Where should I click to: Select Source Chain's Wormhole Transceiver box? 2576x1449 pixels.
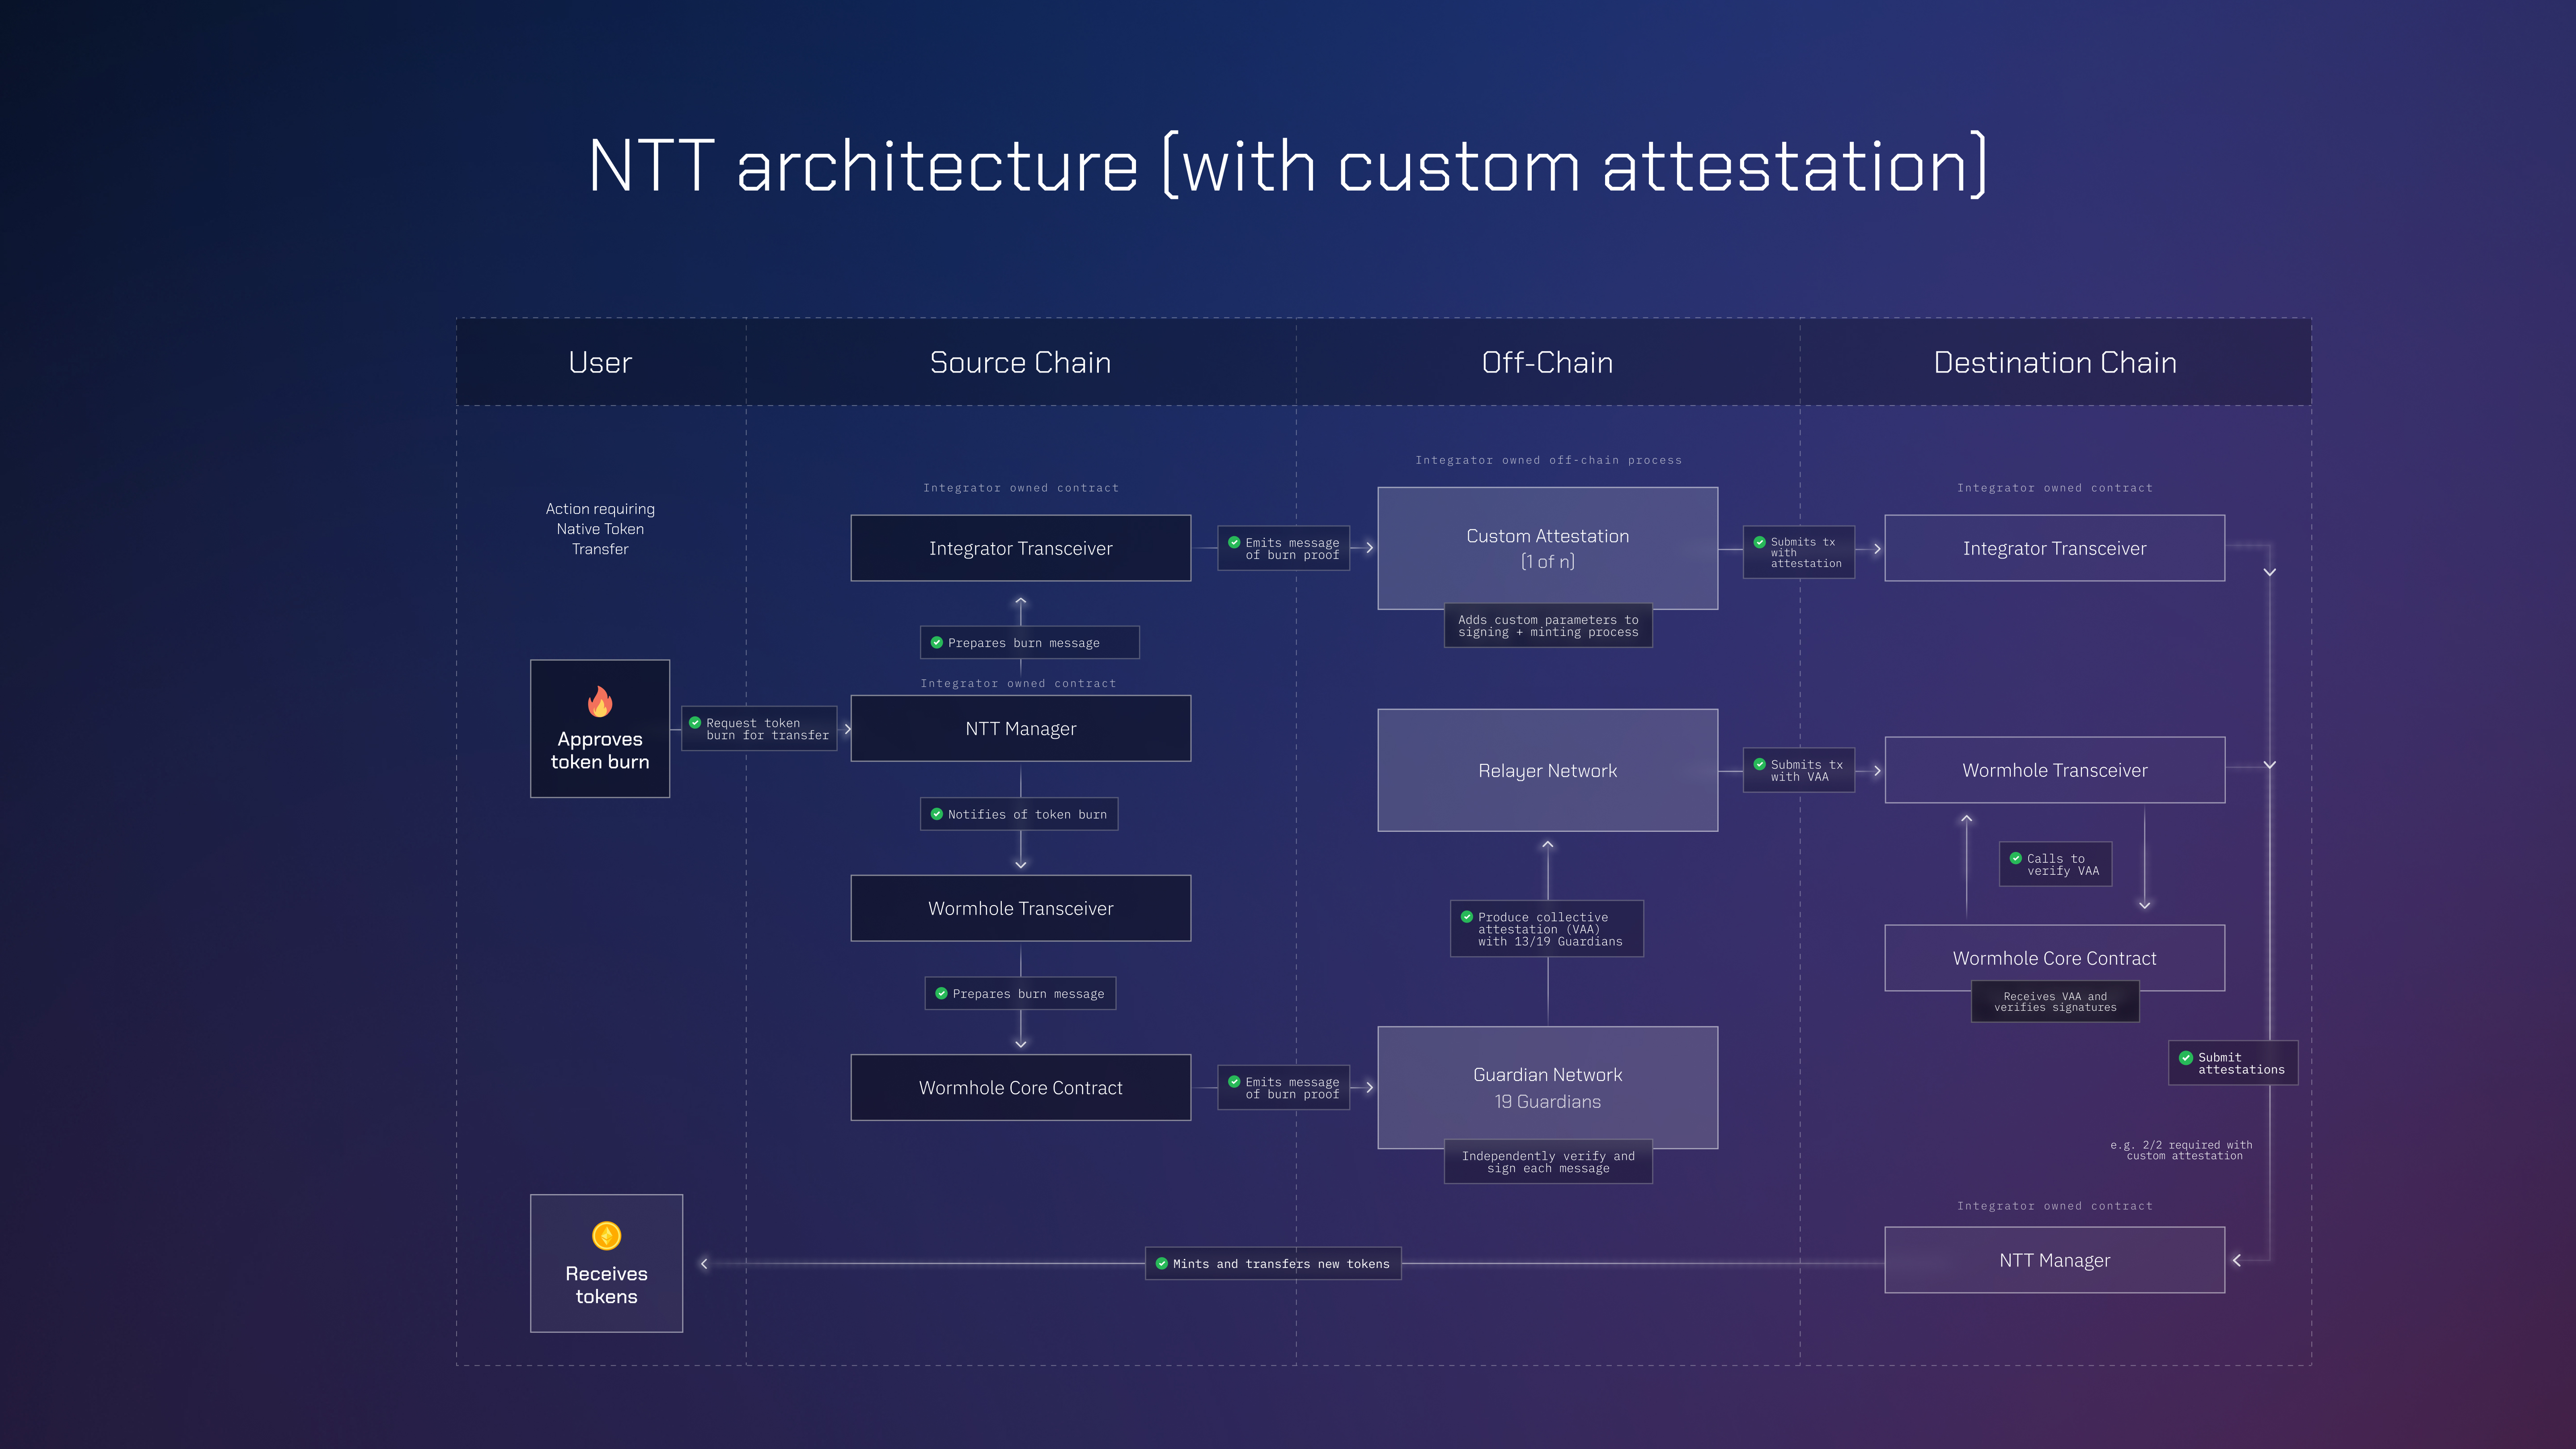point(1021,908)
